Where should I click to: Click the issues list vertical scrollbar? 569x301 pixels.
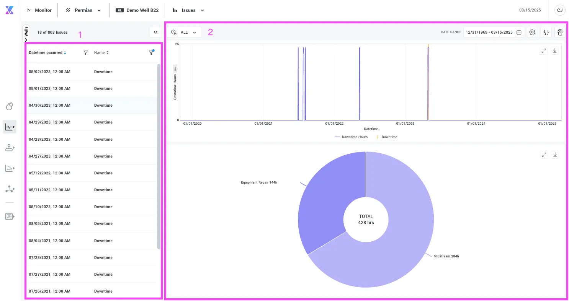click(159, 157)
